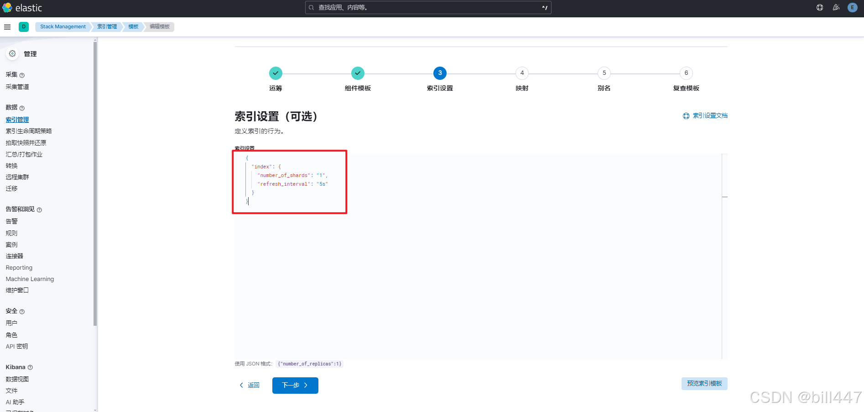Click 模板 breadcrumb
The image size is (864, 412).
133,26
